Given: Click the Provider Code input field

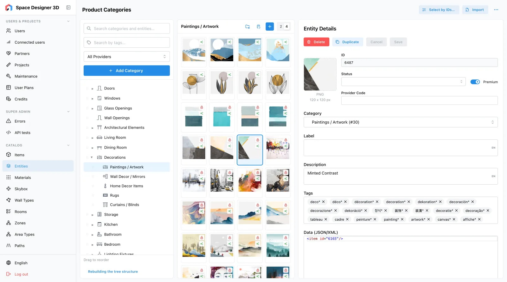Looking at the screenshot, I should [419, 101].
